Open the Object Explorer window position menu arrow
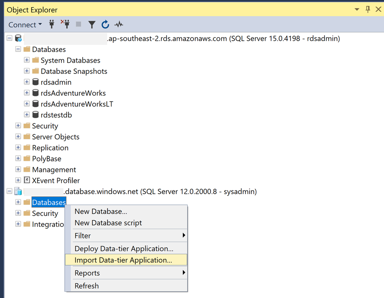Screen dimensions: 384x298 pyautogui.click(x=357, y=10)
